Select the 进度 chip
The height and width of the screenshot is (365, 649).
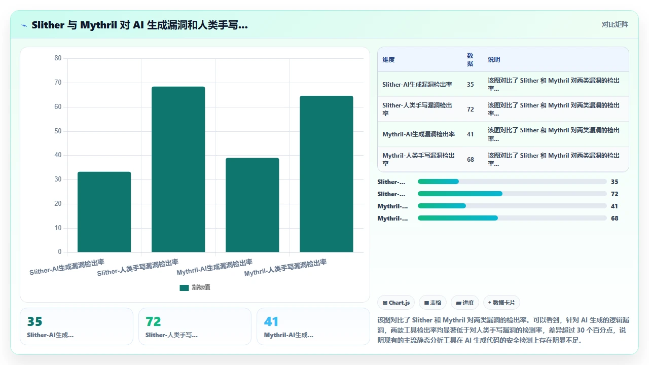465,303
